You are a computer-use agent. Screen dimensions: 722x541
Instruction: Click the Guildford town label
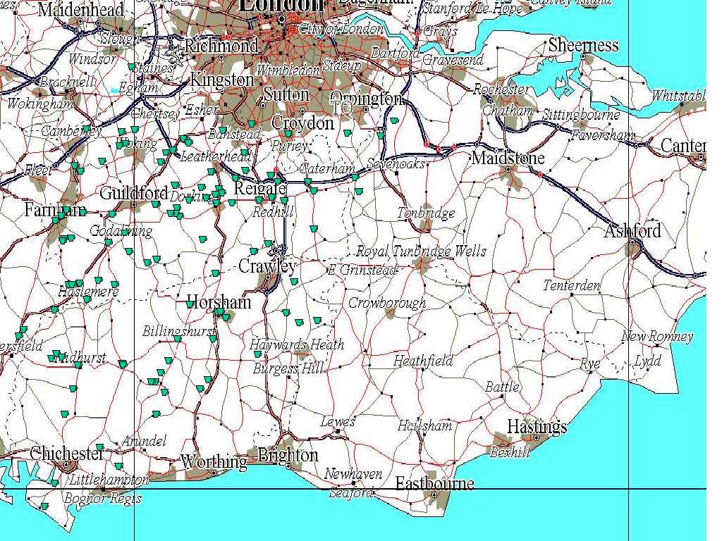click(x=134, y=193)
